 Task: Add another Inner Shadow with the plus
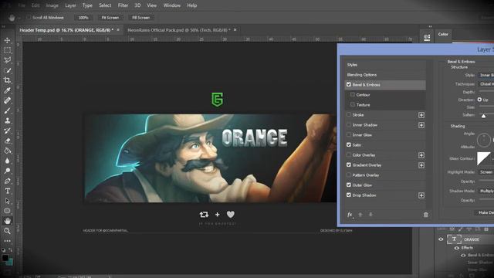pos(421,125)
